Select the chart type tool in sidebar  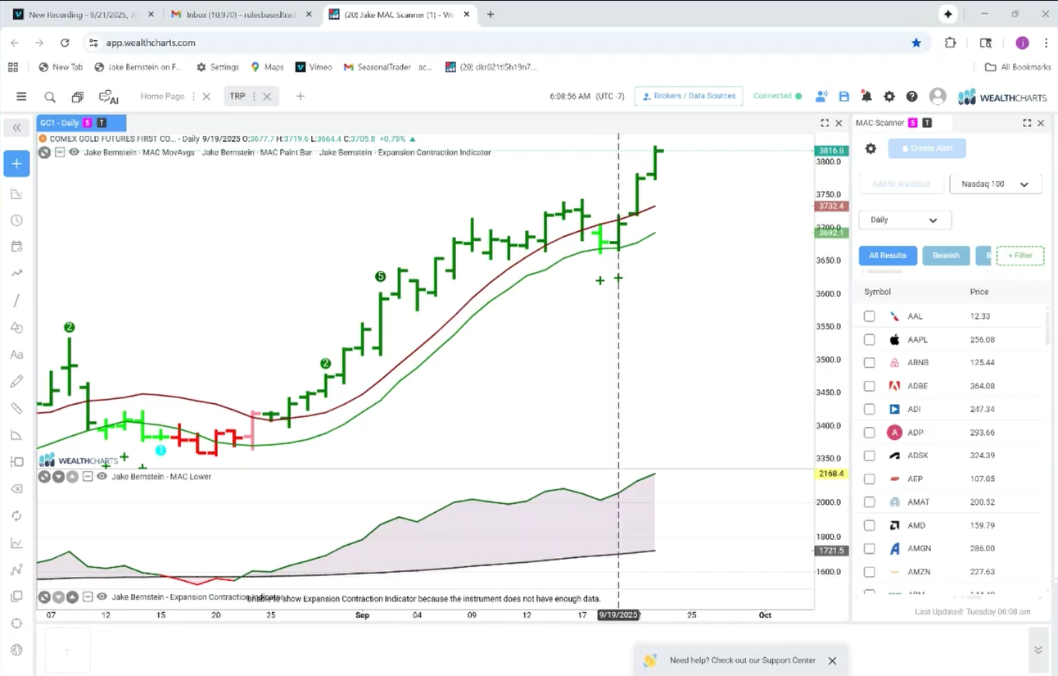(x=16, y=194)
